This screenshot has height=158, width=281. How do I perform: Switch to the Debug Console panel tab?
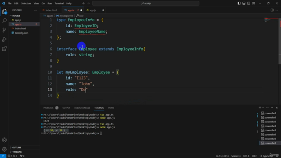coord(82,108)
